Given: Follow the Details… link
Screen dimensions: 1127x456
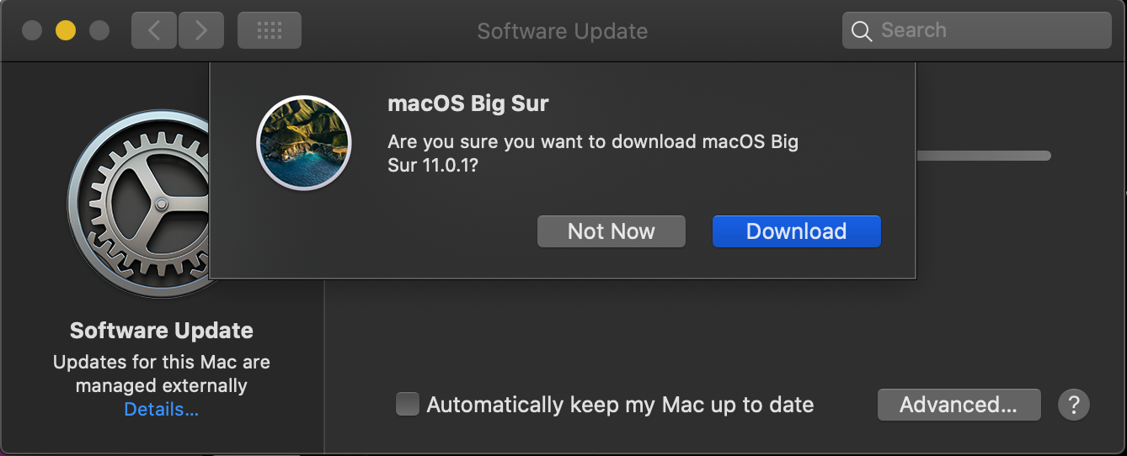Looking at the screenshot, I should point(161,410).
